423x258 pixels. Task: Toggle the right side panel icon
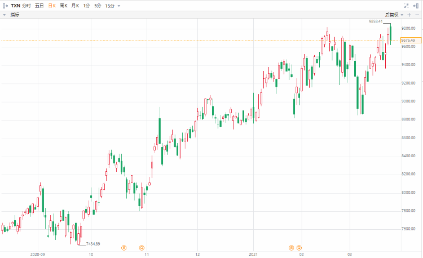point(417,5)
